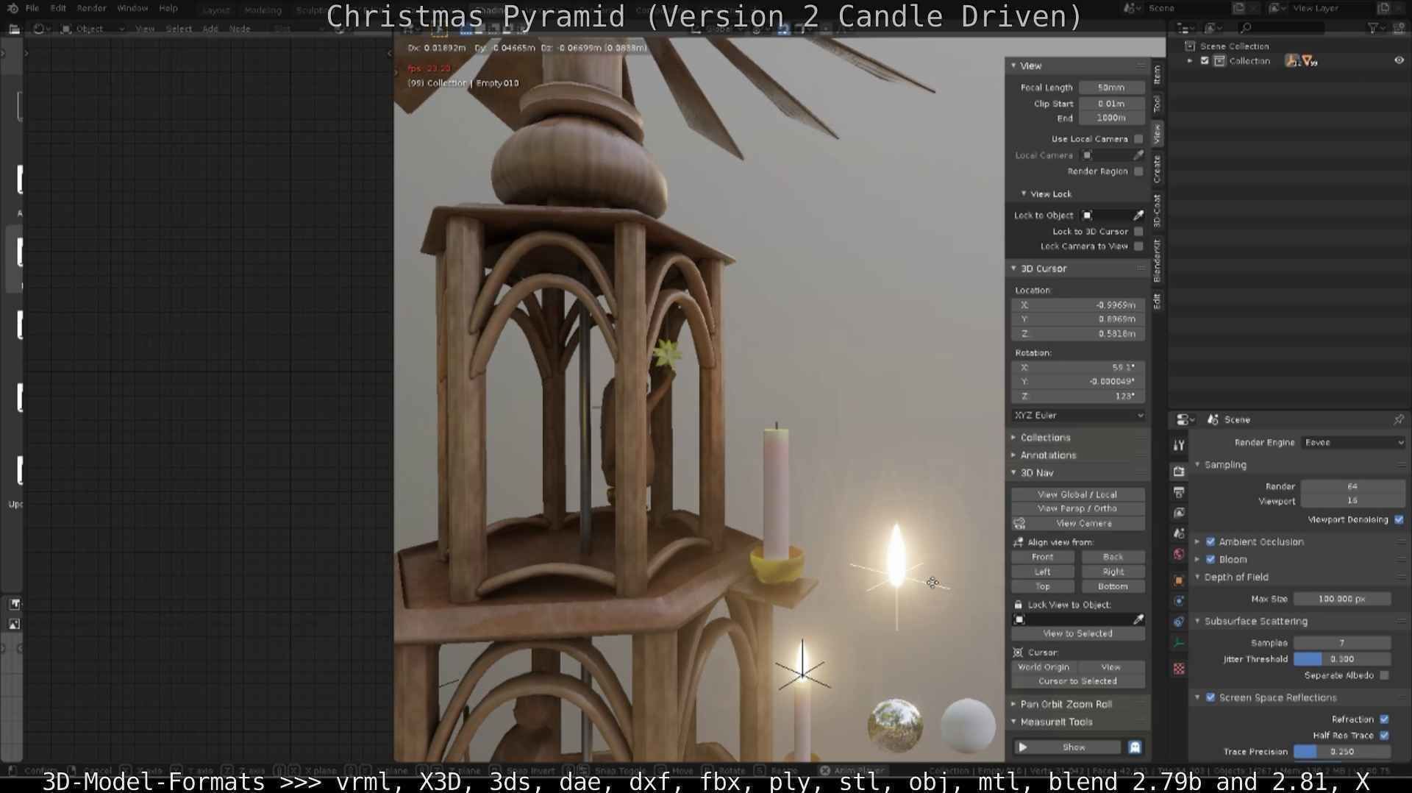The width and height of the screenshot is (1412, 793).
Task: Click the MeasureIt ghost icon beside Show
Action: click(1135, 747)
